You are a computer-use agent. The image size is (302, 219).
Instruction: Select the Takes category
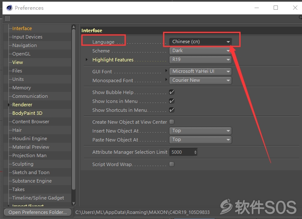click(x=19, y=189)
